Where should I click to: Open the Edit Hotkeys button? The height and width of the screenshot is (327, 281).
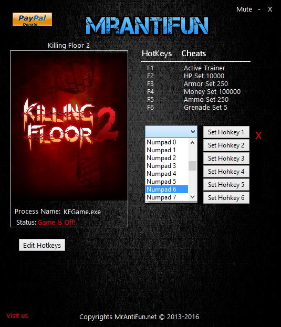pyautogui.click(x=42, y=245)
